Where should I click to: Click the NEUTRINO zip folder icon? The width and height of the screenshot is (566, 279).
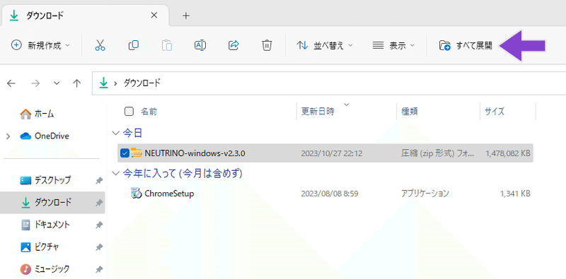(136, 153)
